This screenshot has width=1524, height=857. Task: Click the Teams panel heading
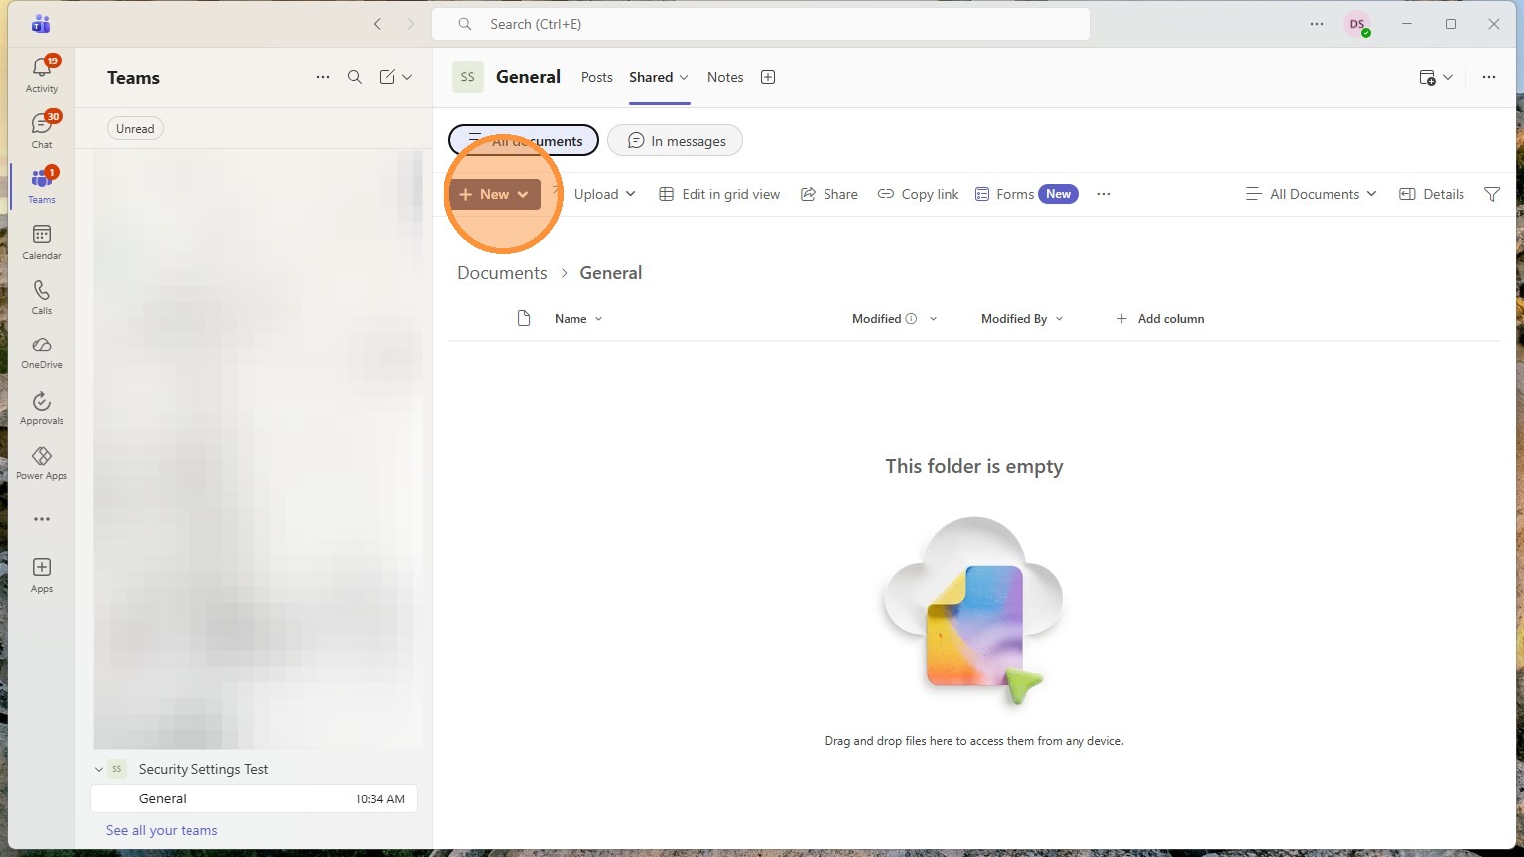point(133,78)
